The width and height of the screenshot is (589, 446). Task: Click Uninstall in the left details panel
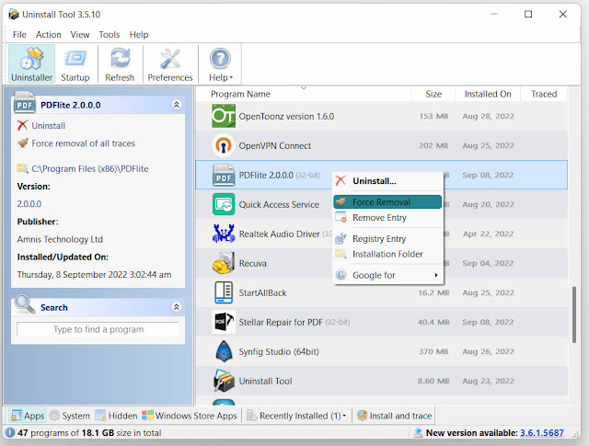pos(48,125)
